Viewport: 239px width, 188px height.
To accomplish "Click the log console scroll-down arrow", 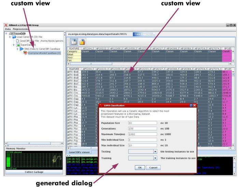I will 234,174.
